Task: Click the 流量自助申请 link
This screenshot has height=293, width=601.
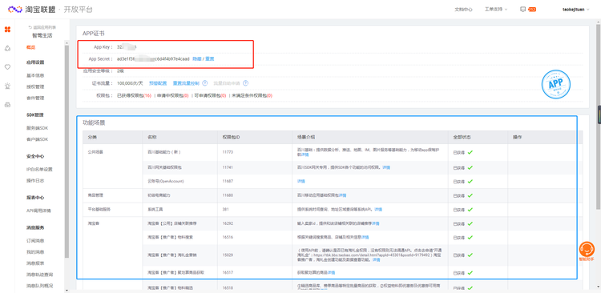Action: [227, 83]
